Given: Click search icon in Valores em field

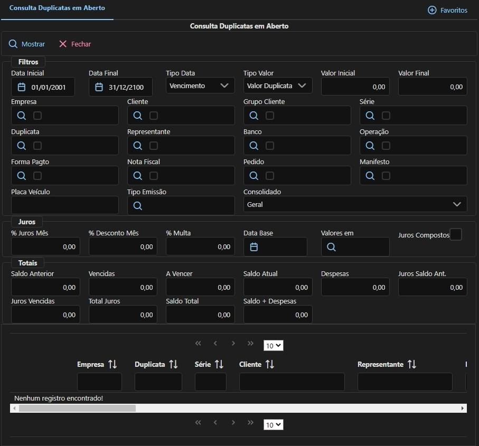Looking at the screenshot, I should pyautogui.click(x=331, y=247).
